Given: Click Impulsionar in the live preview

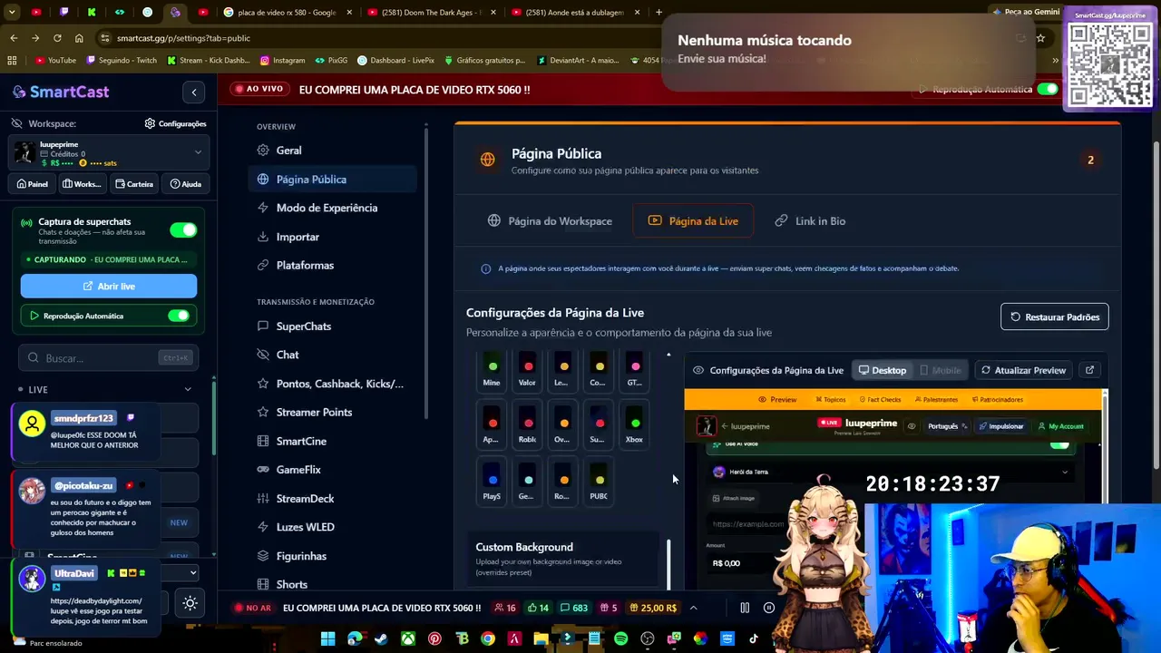Looking at the screenshot, I should (1002, 426).
